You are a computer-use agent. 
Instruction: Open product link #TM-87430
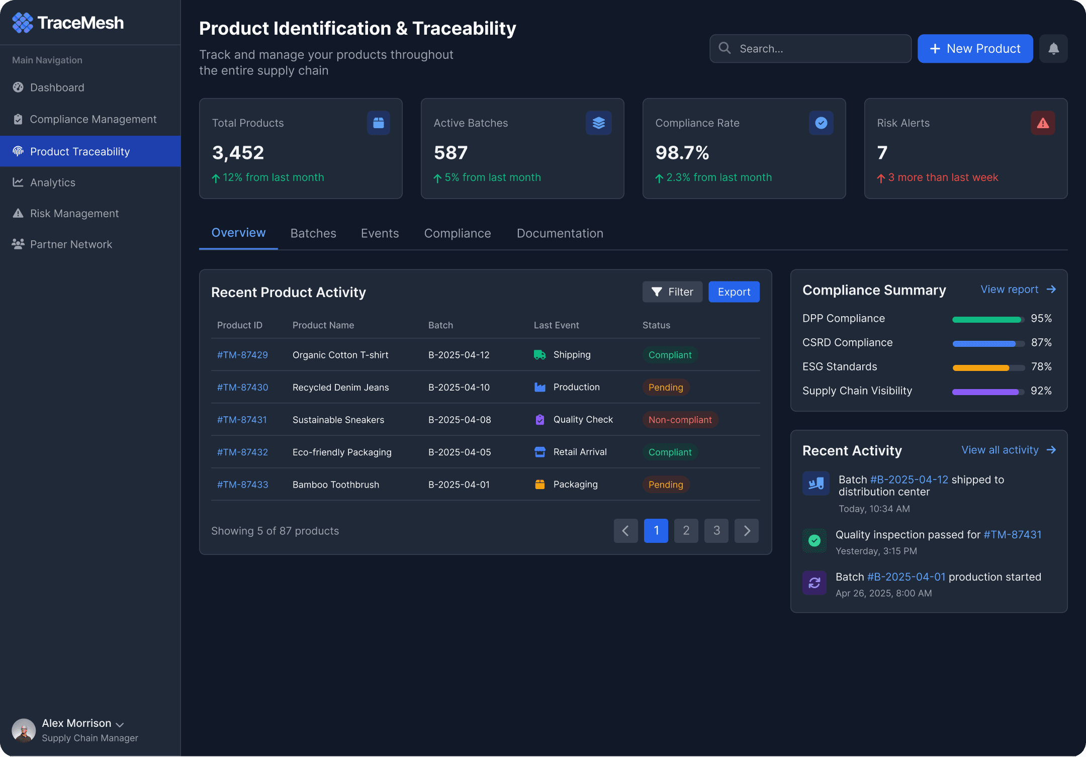point(242,388)
